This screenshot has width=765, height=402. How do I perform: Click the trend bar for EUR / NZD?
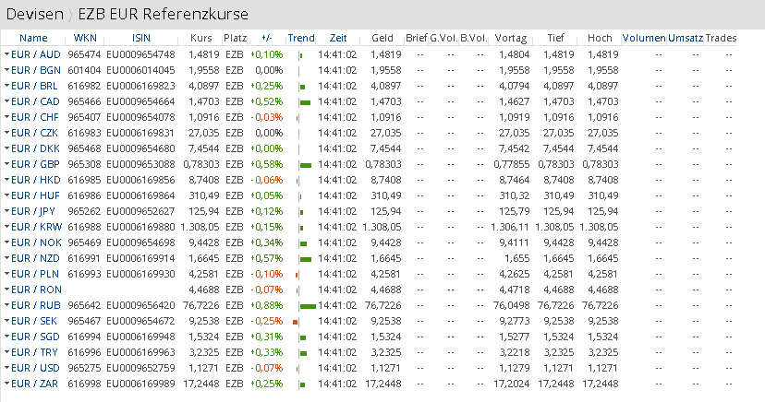[x=305, y=258]
